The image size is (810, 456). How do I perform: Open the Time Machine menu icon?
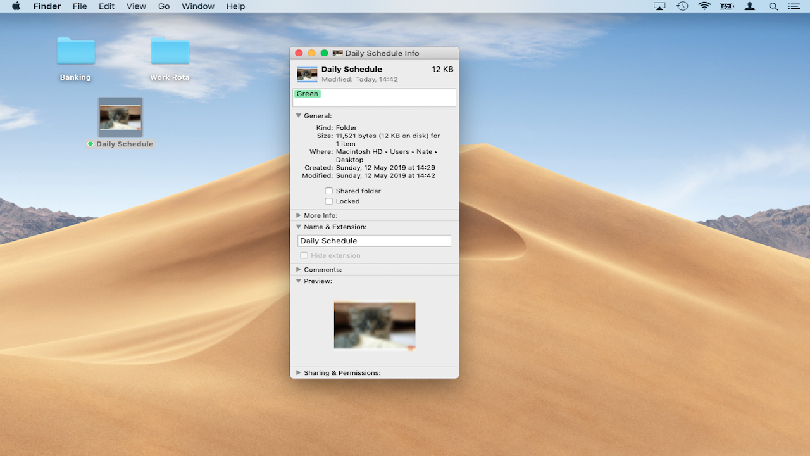coord(682,6)
